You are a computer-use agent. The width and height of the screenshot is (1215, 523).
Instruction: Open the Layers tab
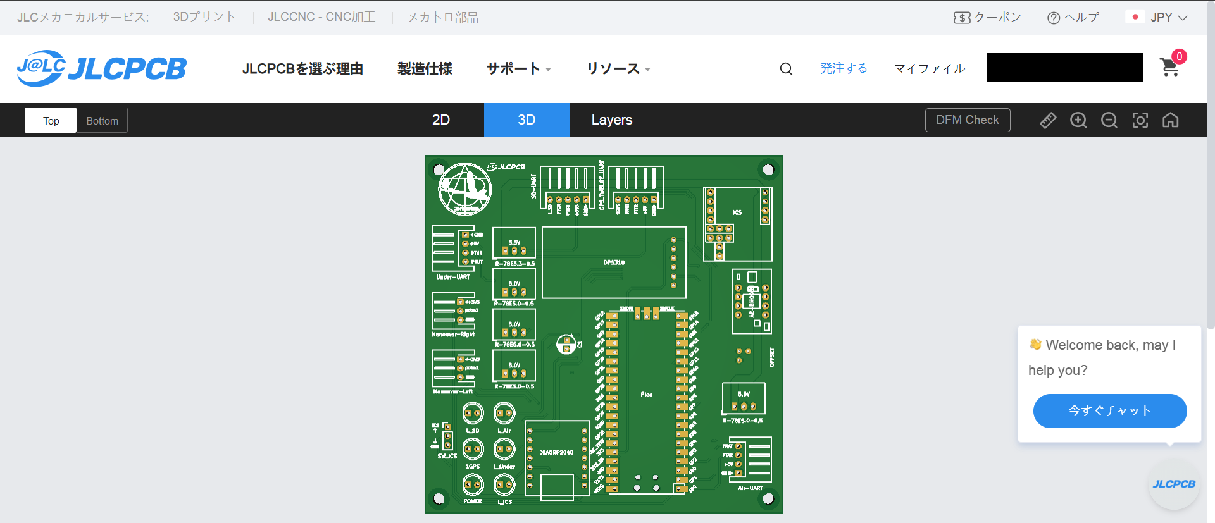coord(611,120)
